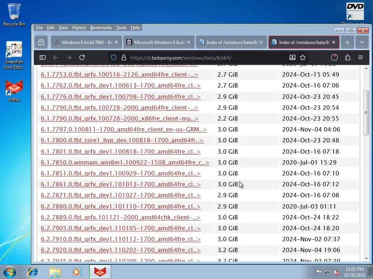Download 6.1.7776.0.fbl_grfx_dev1.100708-1700 file
373x279 pixels.
coord(121,97)
